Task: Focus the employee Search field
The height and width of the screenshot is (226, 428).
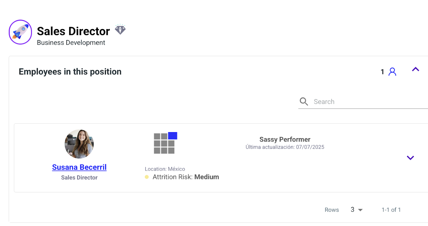Action: (x=368, y=102)
